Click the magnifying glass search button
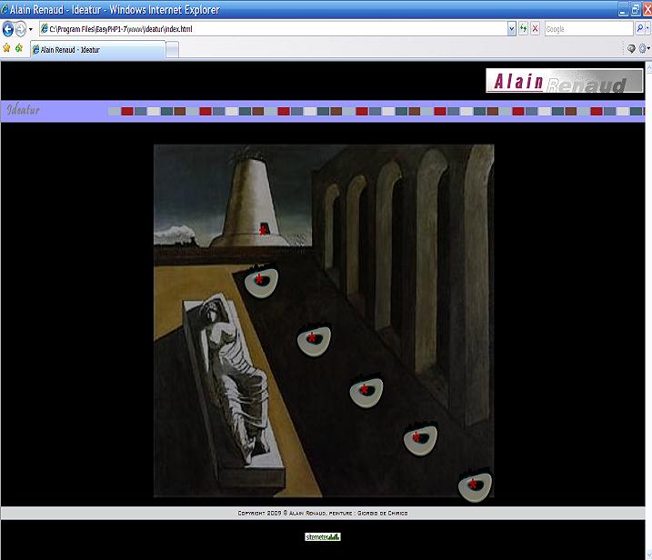 point(640,29)
